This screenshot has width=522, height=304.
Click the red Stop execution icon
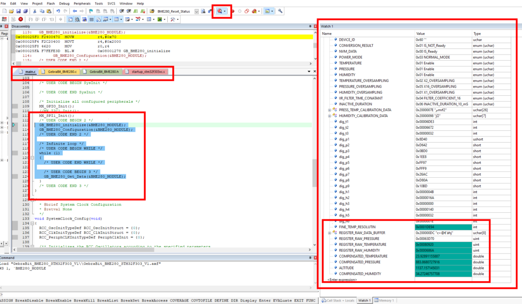point(20,19)
